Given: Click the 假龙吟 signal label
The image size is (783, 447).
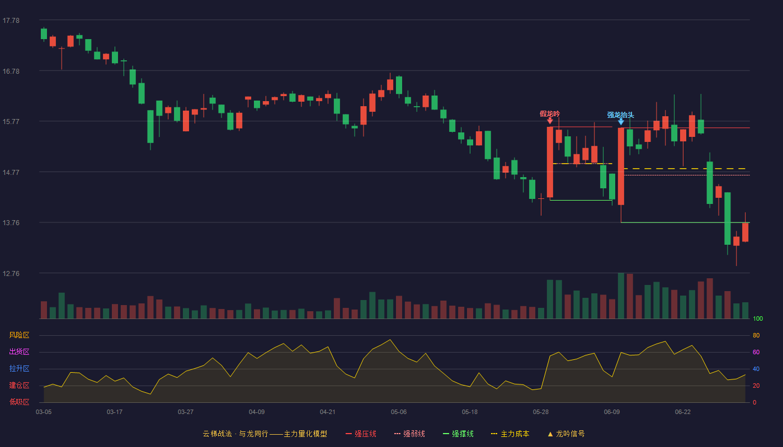Looking at the screenshot, I should tap(550, 113).
